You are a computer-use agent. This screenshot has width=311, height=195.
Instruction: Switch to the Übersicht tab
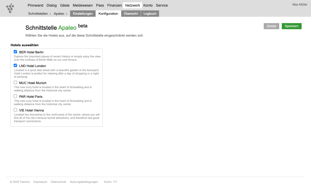coord(131,14)
